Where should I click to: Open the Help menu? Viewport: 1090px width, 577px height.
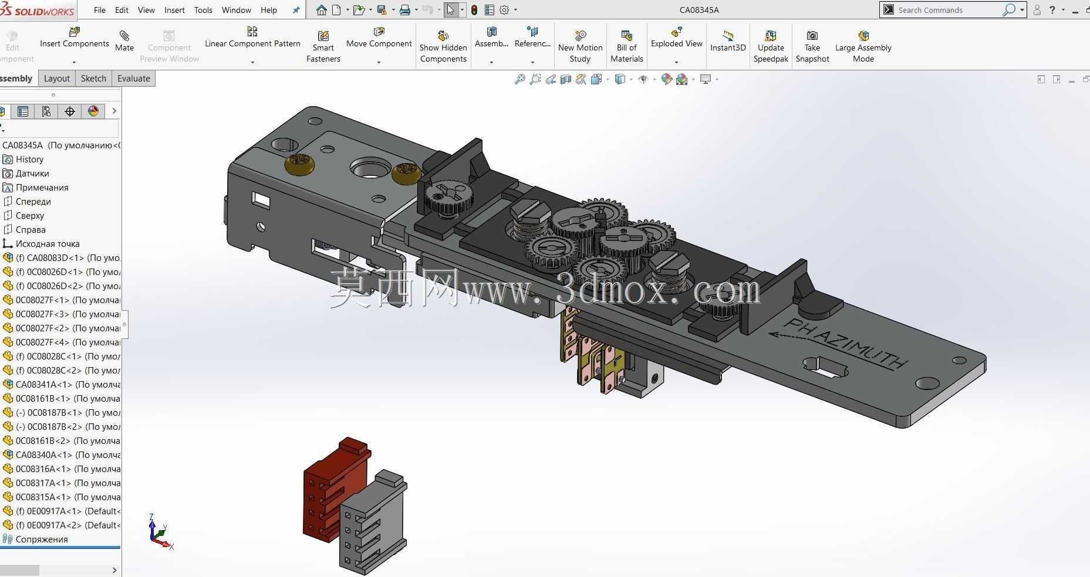[269, 10]
